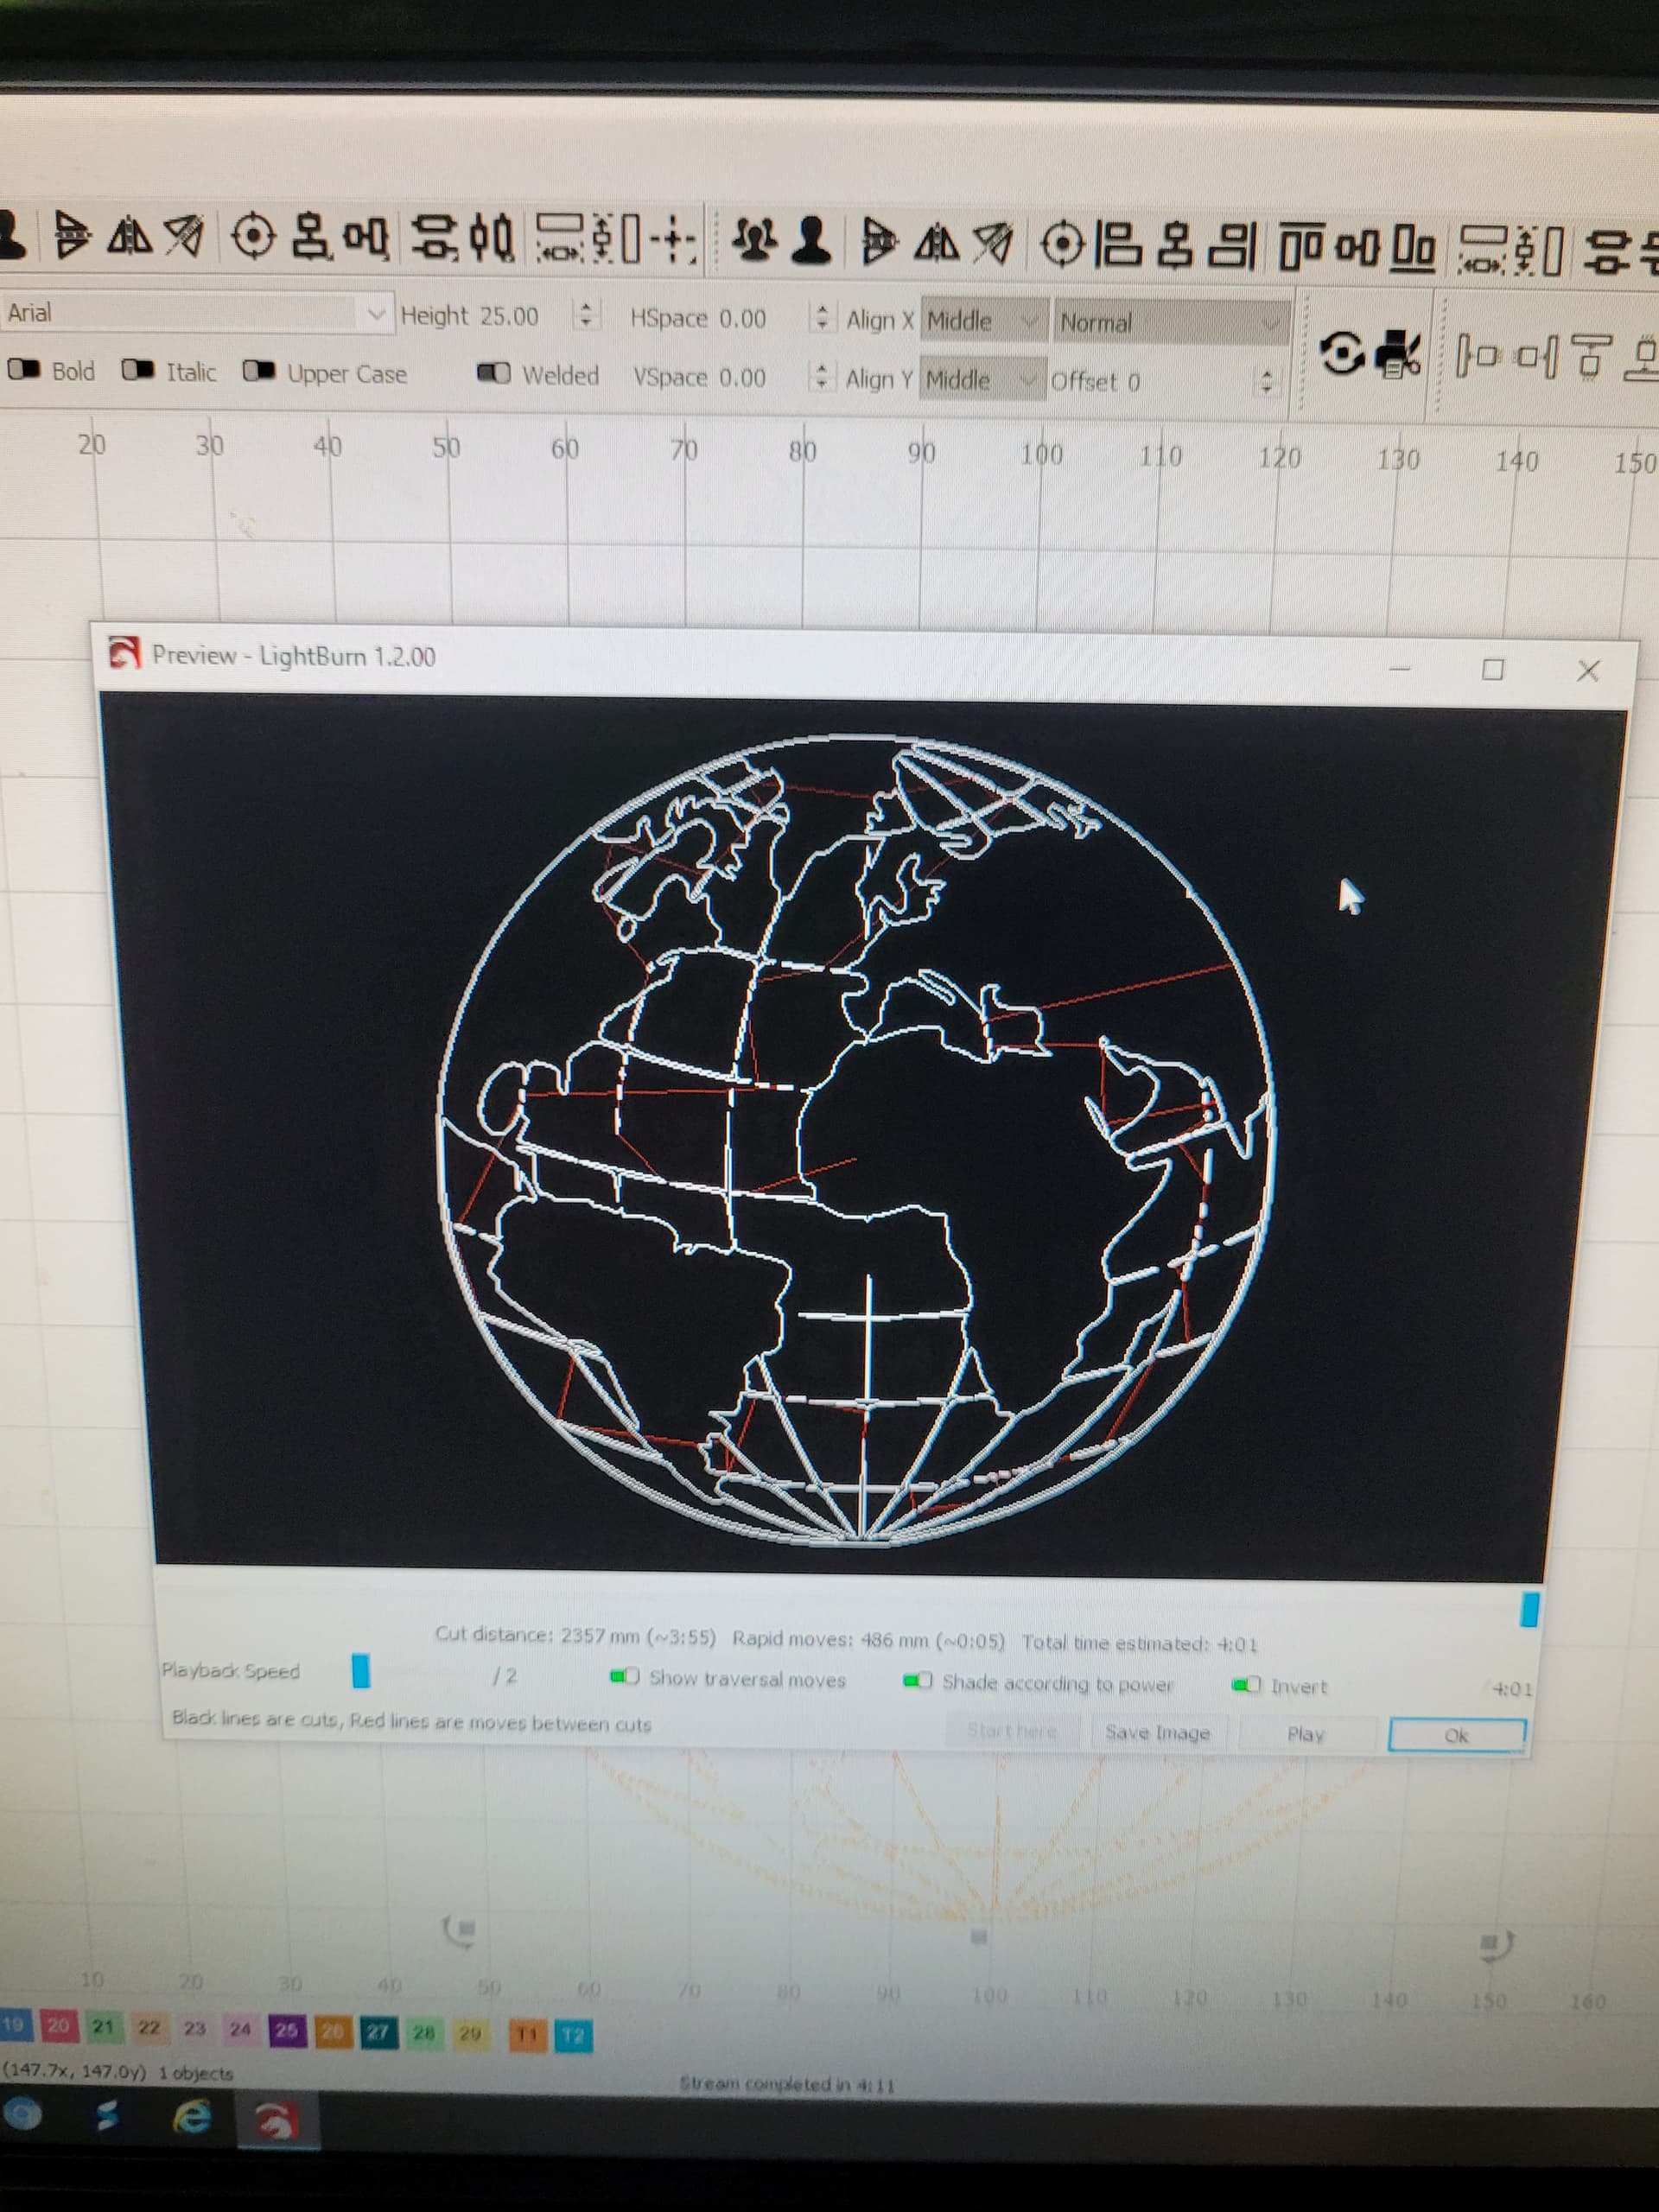Toggle the Italic text switch
Screen dimensions: 1659x2212
coord(138,370)
